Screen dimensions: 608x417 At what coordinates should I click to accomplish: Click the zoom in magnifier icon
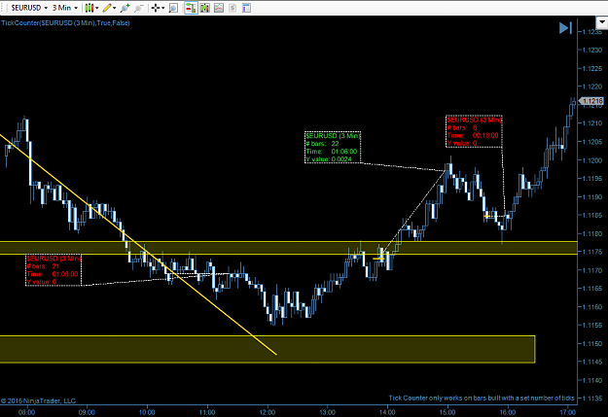click(125, 8)
